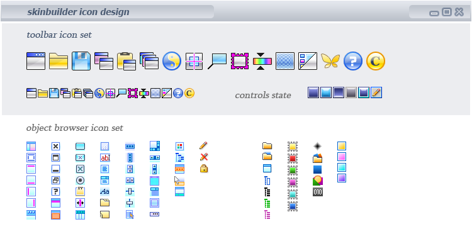This screenshot has width=472, height=229.
Task: Click the large magenta stamp-frame icon
Action: point(240,61)
